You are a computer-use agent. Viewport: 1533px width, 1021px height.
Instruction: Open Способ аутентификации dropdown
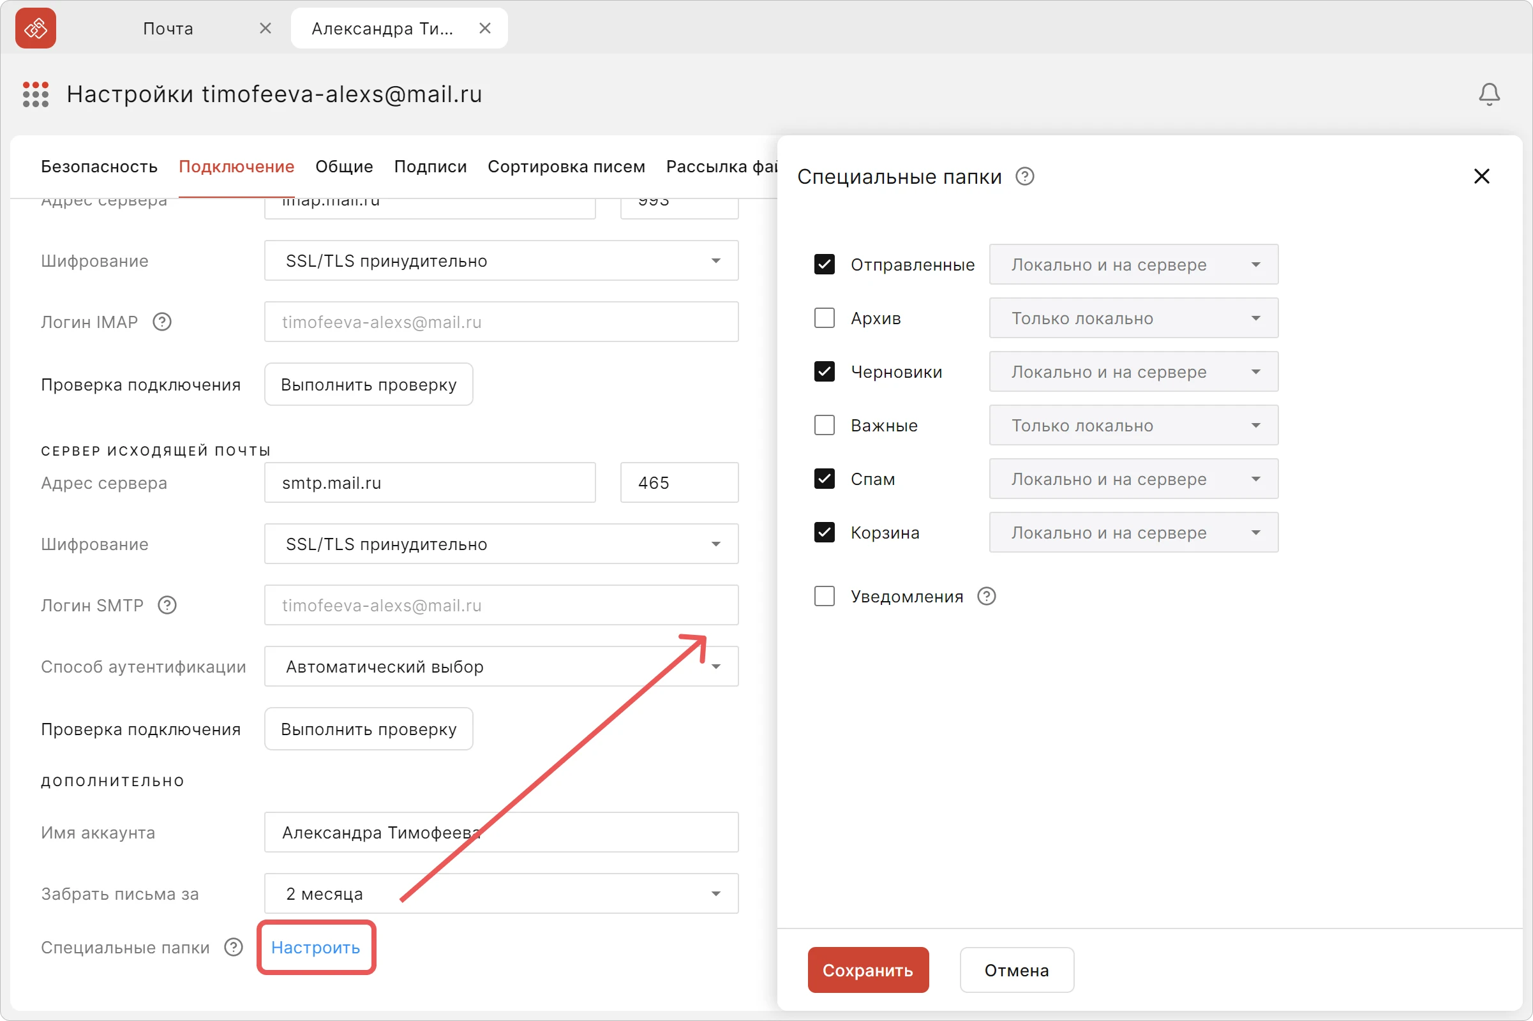501,666
